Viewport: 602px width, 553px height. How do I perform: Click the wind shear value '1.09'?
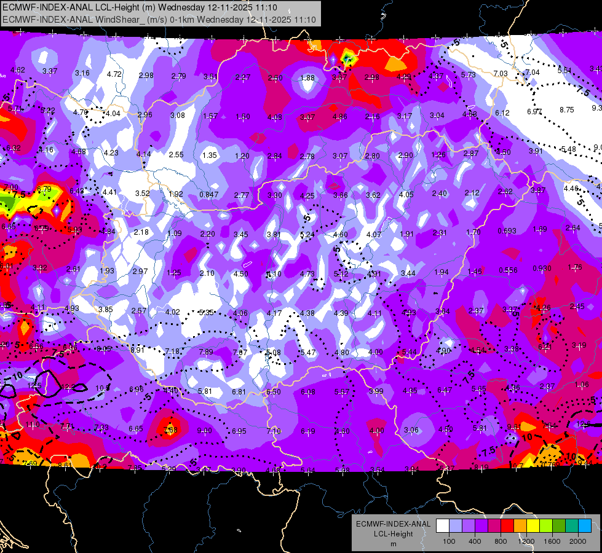175,233
